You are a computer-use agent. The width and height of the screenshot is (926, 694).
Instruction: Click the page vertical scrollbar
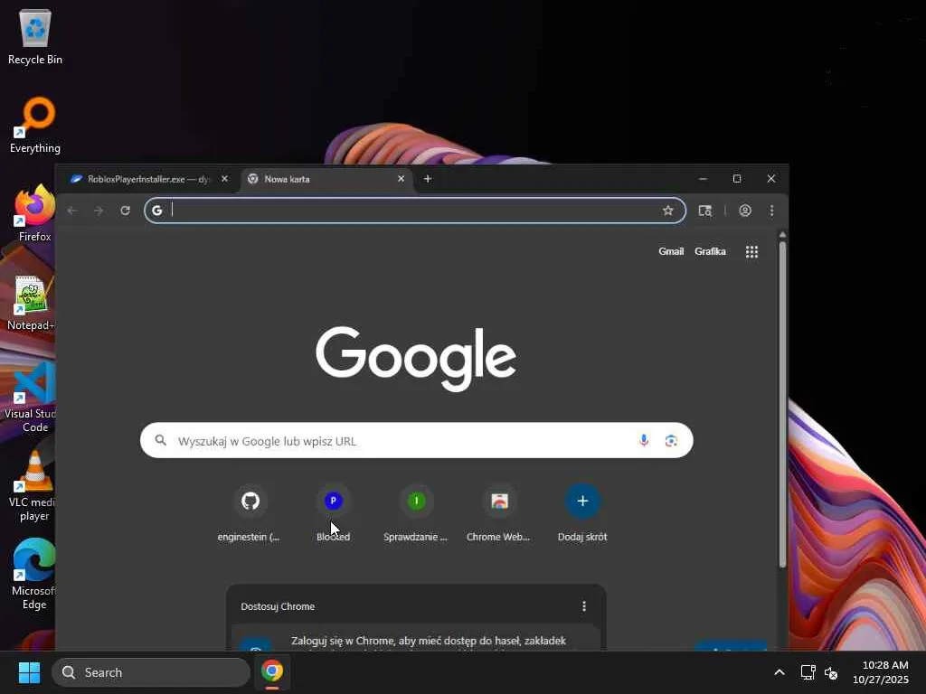[782, 404]
